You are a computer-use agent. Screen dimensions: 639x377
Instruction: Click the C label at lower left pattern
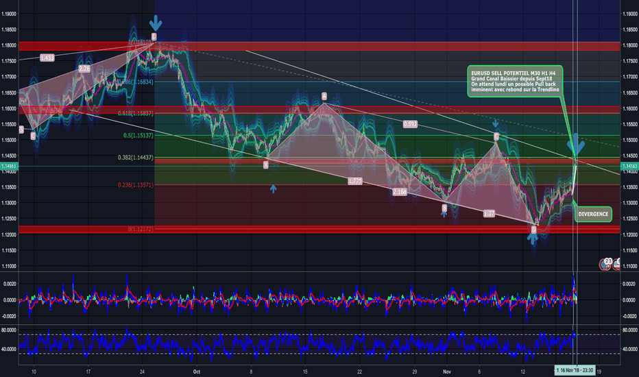[x=33, y=136]
